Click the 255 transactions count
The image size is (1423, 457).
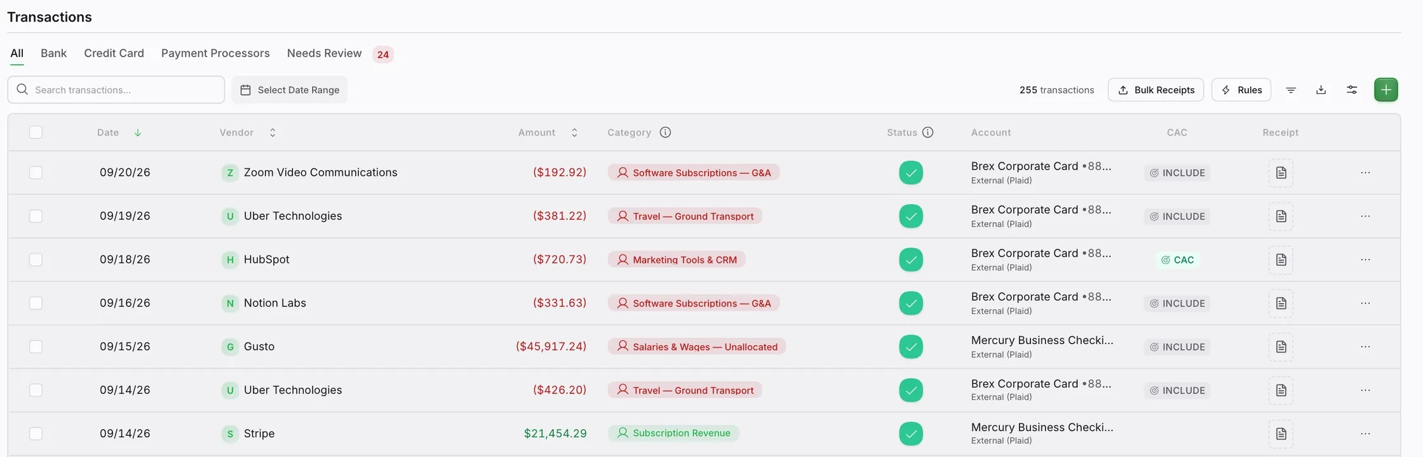(x=1056, y=90)
